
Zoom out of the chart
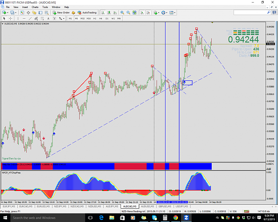[x=129, y=12]
